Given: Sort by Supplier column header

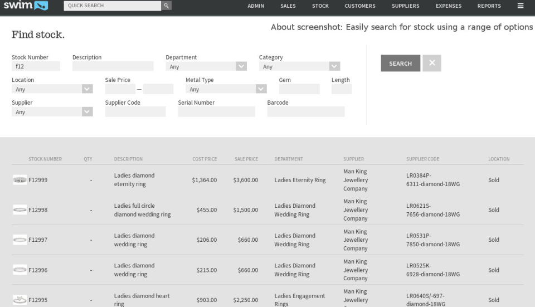Looking at the screenshot, I should coord(353,159).
